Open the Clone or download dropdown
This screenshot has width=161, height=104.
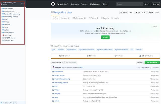click(152, 62)
